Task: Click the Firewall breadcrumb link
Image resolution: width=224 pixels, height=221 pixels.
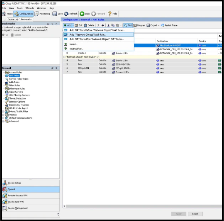Action: pos(85,20)
